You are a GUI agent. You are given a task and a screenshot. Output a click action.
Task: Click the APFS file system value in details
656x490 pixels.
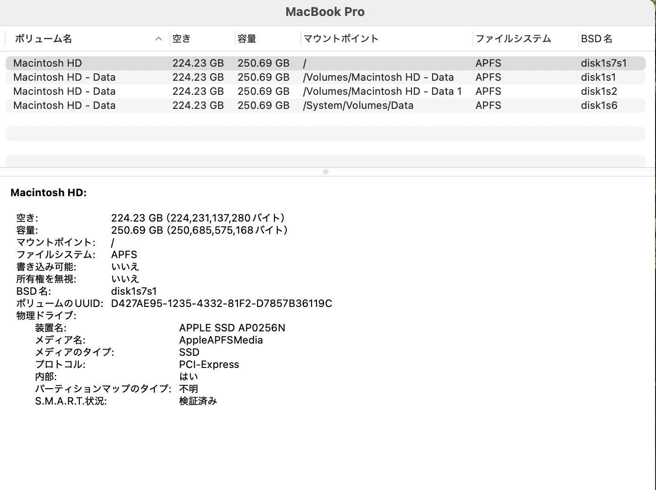(124, 254)
